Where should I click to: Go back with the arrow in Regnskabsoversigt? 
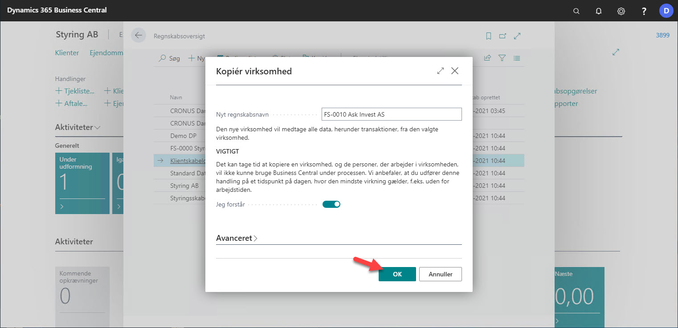[139, 36]
